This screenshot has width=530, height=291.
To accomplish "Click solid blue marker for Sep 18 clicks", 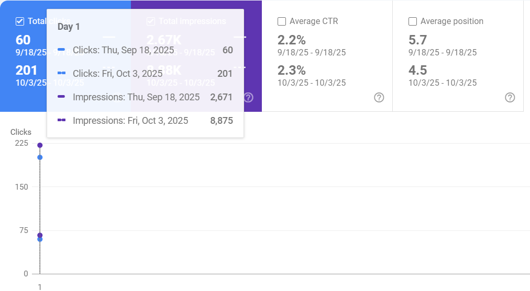I will (61, 50).
